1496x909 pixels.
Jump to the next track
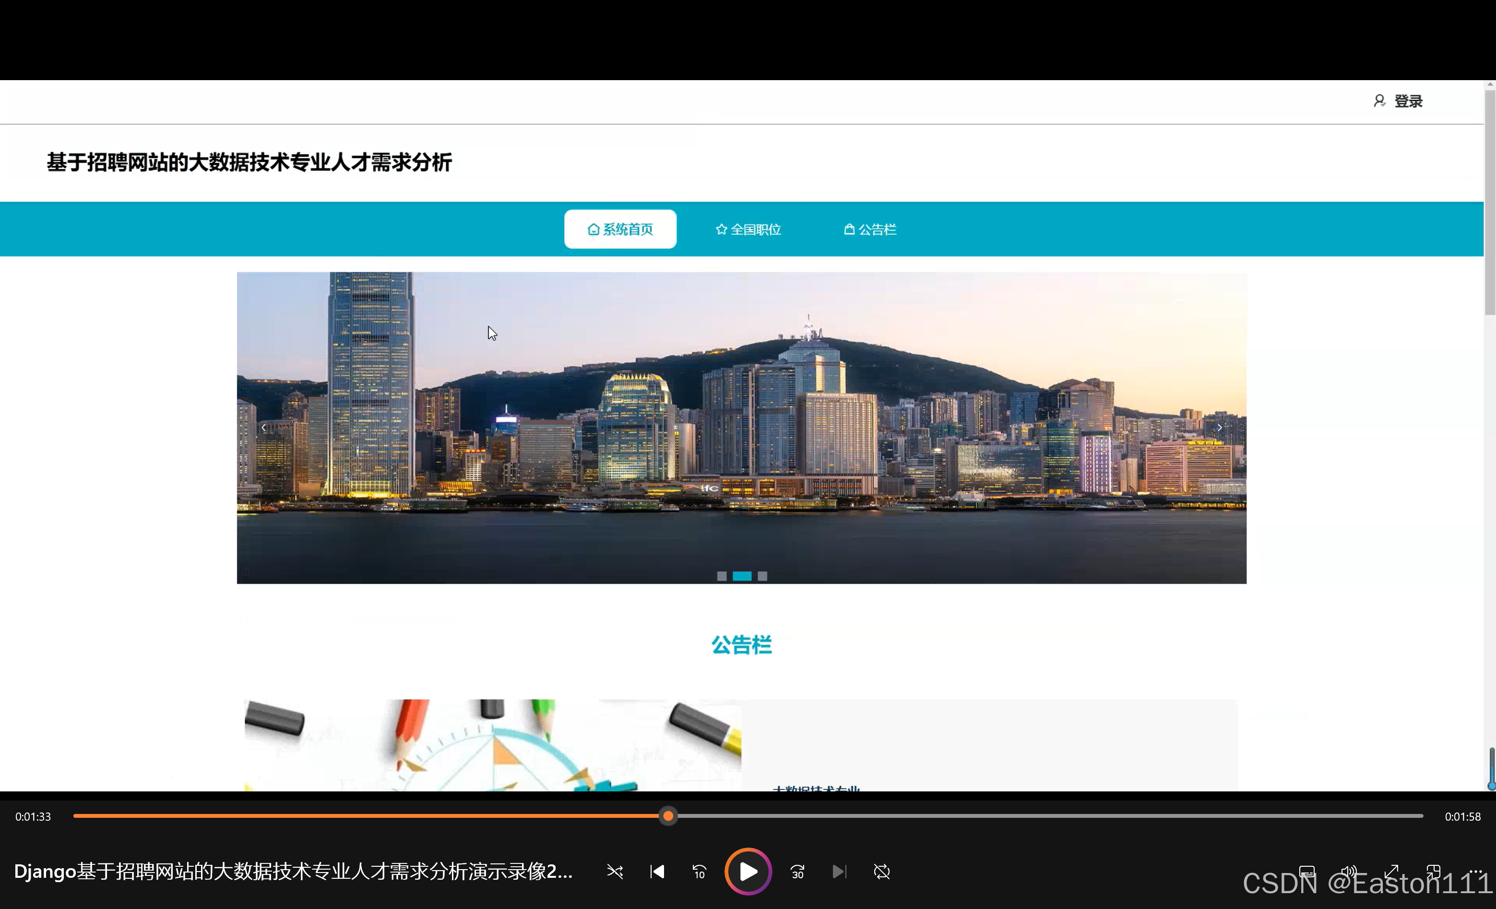click(839, 872)
